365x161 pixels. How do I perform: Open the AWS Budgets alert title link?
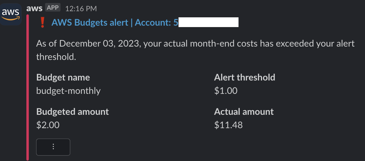115,23
